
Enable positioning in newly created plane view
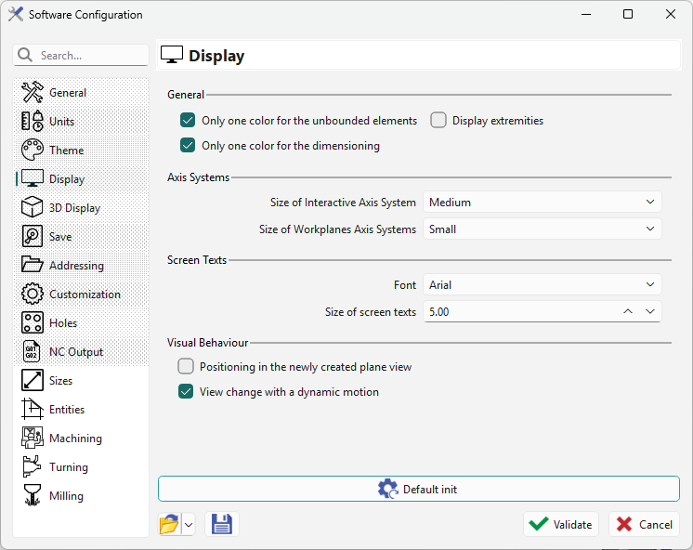(x=186, y=367)
